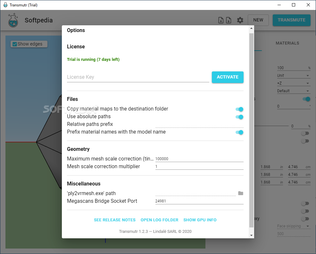This screenshot has height=254, width=316.
Task: Click the TRANSMUTE button
Action: coord(291,20)
